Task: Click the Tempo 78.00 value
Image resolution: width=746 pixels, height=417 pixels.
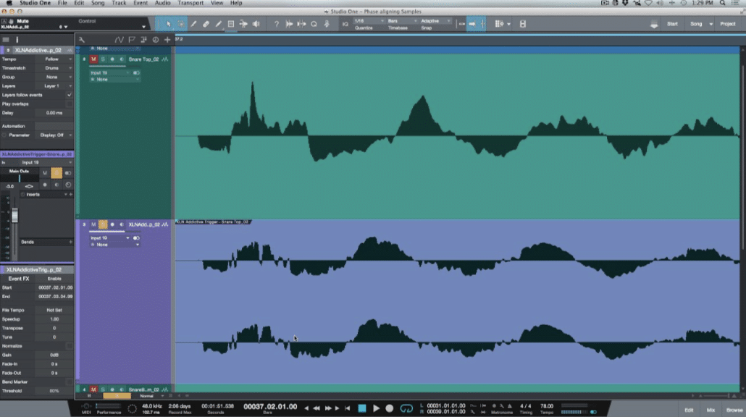Action: pos(547,406)
